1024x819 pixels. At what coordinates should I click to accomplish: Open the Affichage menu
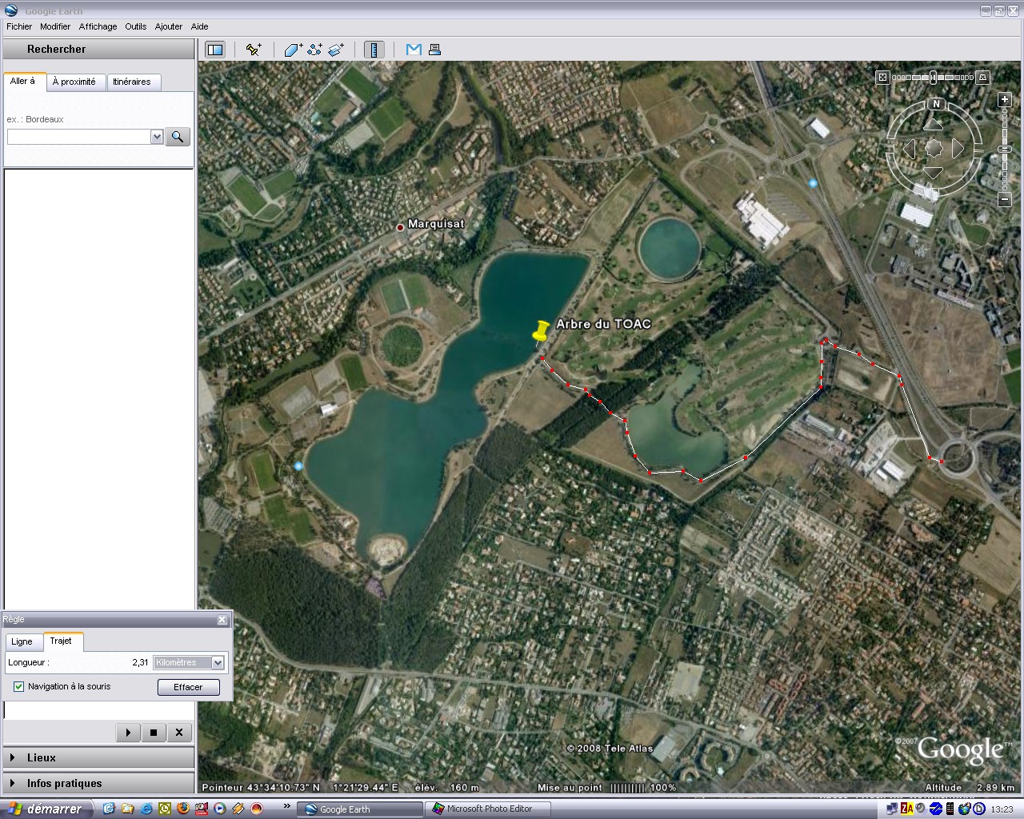coord(98,26)
